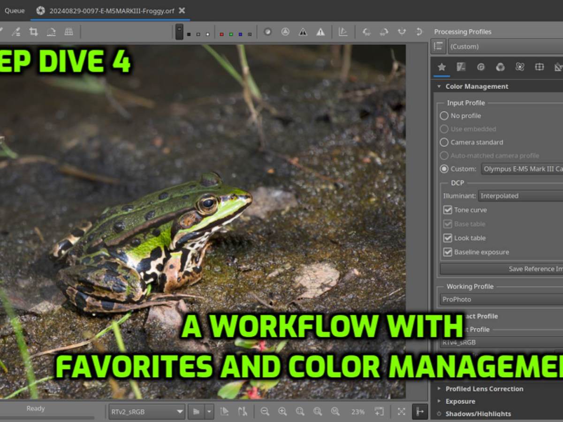The width and height of the screenshot is (563, 422).
Task: Preview the green channel
Action: pyautogui.click(x=231, y=34)
